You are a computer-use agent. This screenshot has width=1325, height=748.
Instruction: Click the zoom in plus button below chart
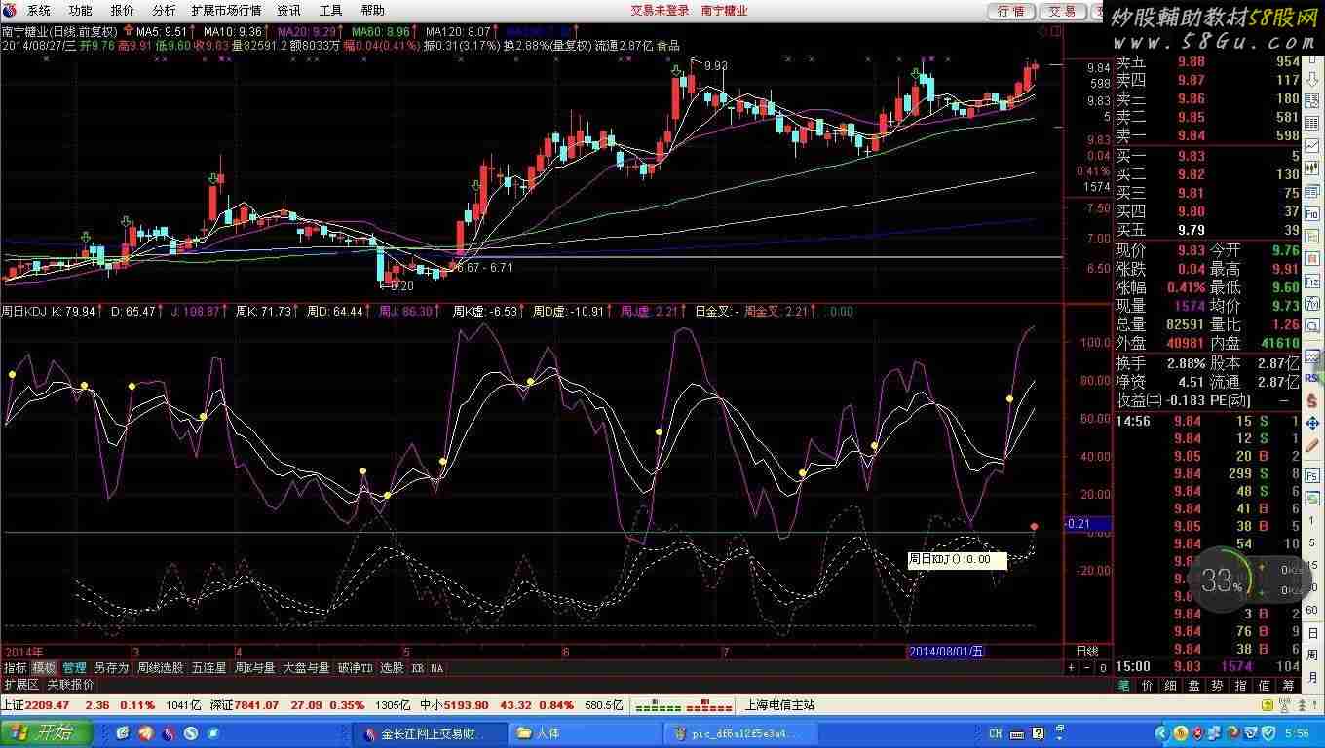(x=1071, y=668)
